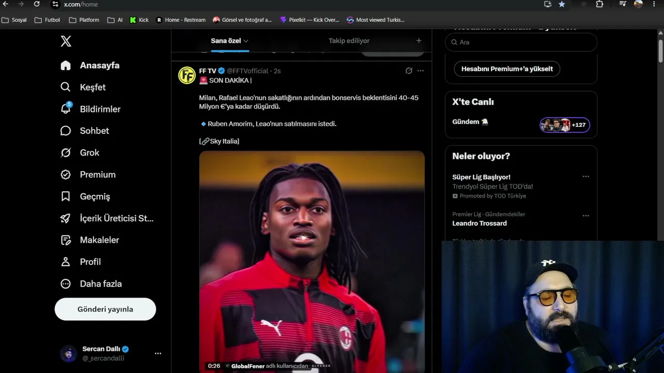Open Sohbet chat bubble icon

tap(65, 131)
